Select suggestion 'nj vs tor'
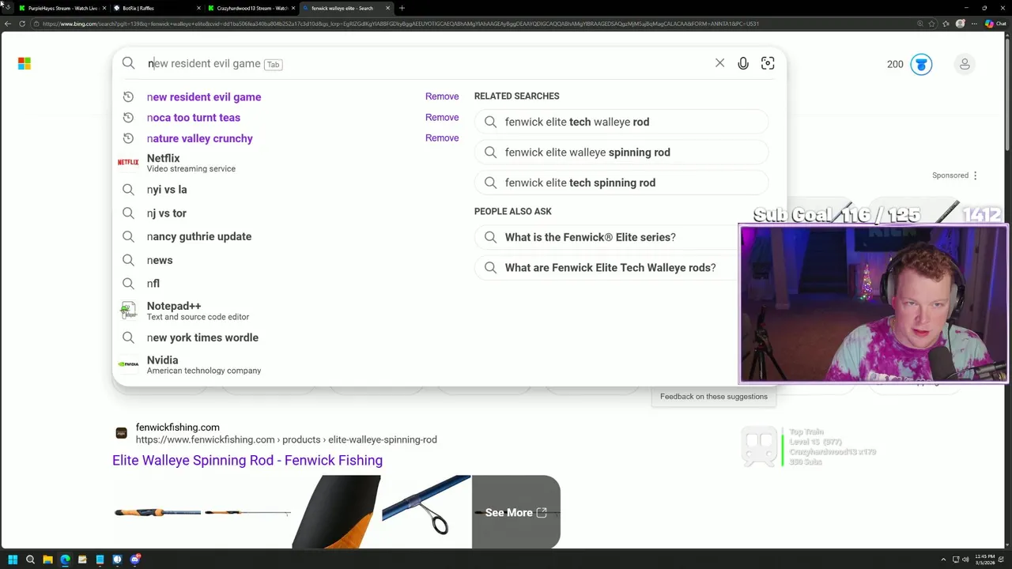 tap(167, 213)
